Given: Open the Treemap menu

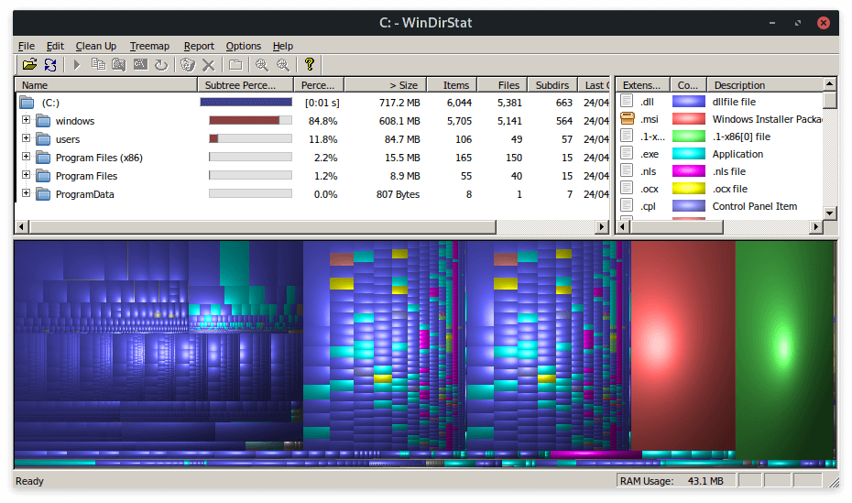Looking at the screenshot, I should click(149, 46).
